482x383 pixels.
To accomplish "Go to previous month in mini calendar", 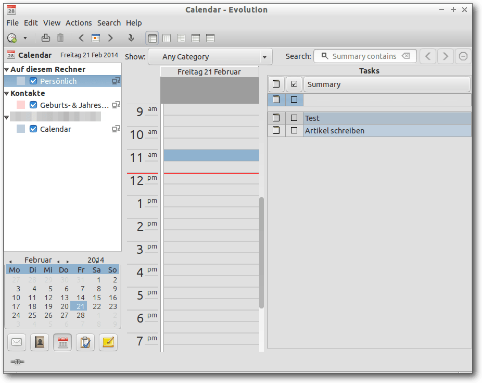I will [10, 262].
